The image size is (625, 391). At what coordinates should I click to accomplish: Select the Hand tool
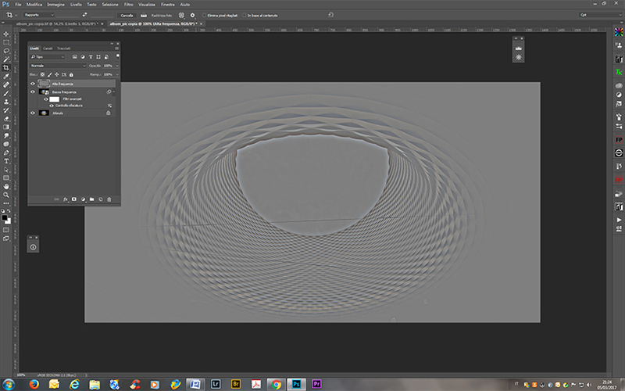6,186
